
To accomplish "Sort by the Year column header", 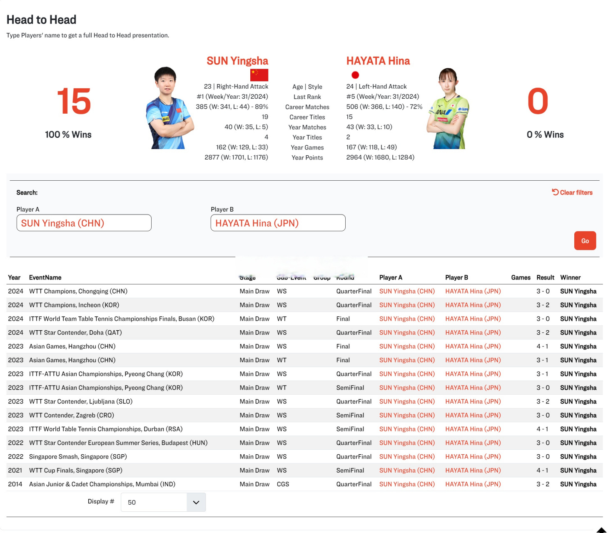I will click(x=14, y=277).
